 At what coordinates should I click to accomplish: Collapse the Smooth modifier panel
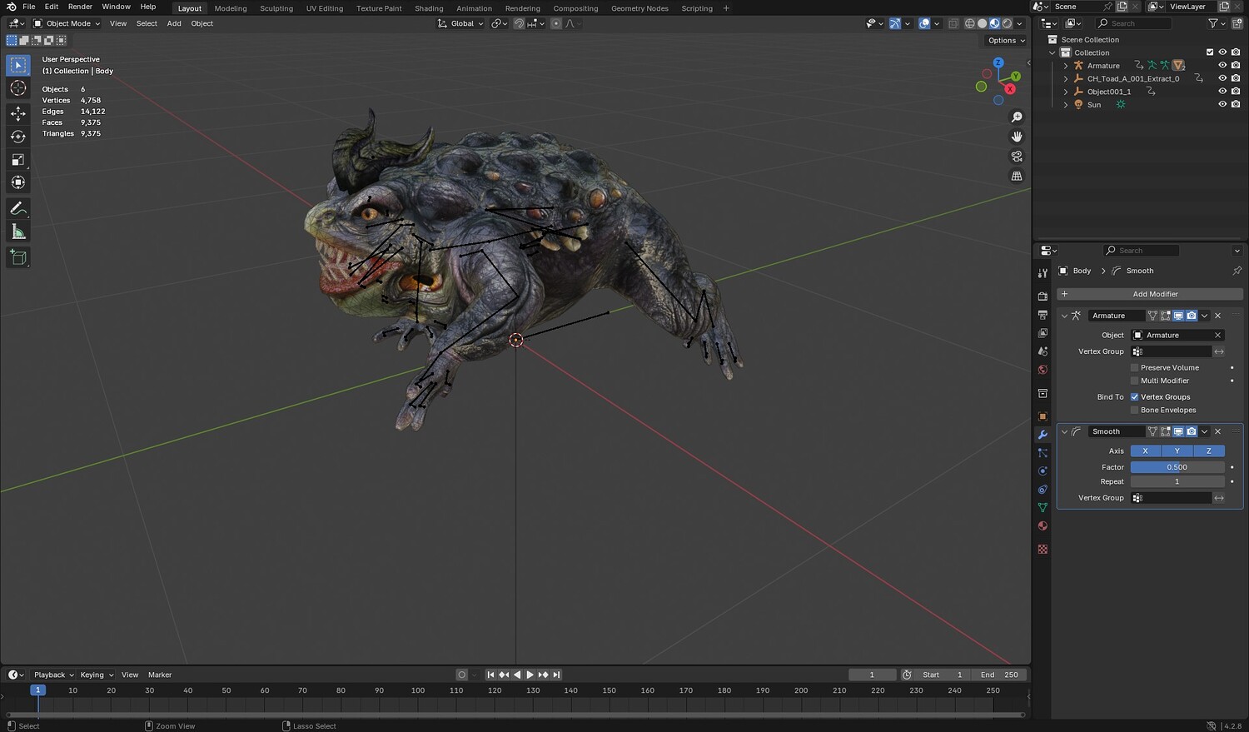click(1064, 431)
